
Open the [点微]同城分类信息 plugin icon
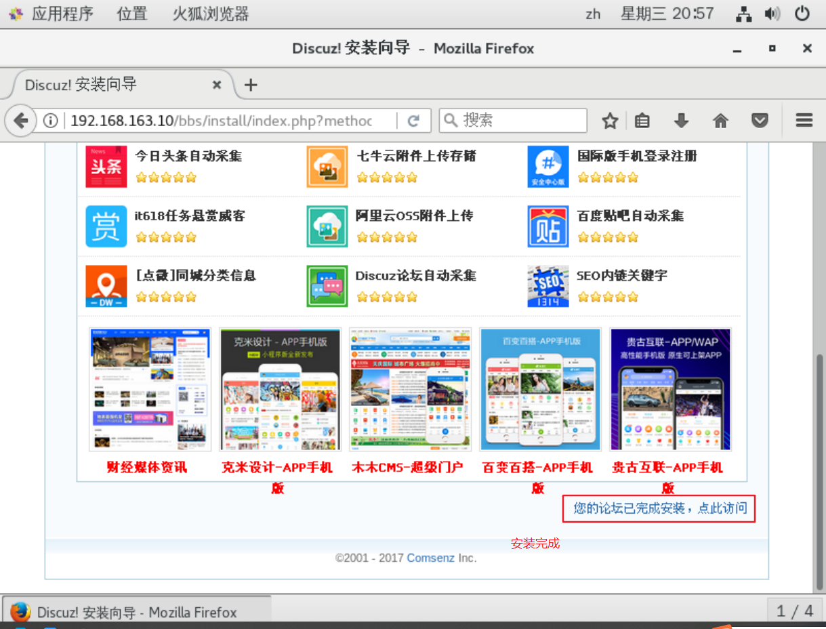pyautogui.click(x=106, y=286)
